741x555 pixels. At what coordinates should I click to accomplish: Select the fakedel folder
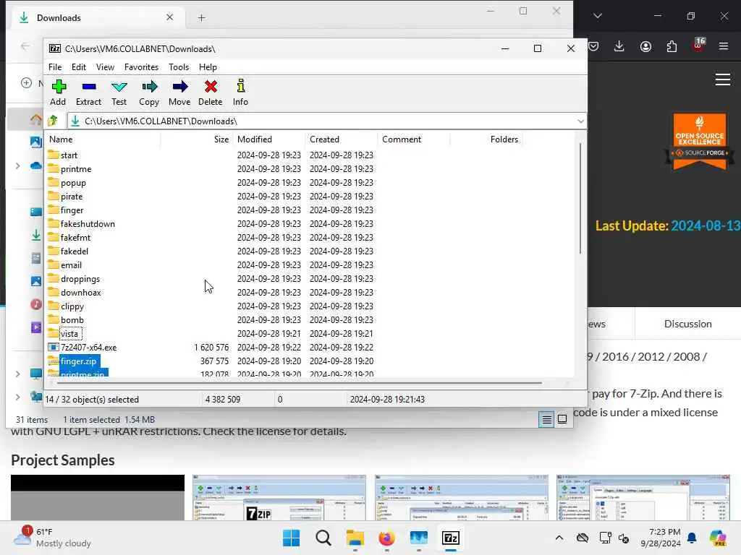75,251
